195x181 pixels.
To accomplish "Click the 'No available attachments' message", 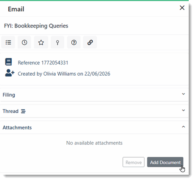I will [x=94, y=143].
